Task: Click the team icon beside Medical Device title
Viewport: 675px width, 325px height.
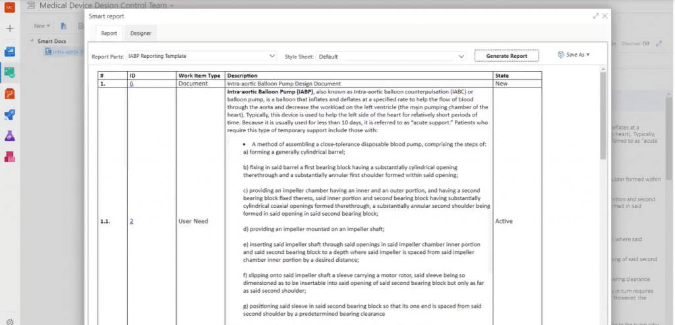Action: (x=31, y=5)
